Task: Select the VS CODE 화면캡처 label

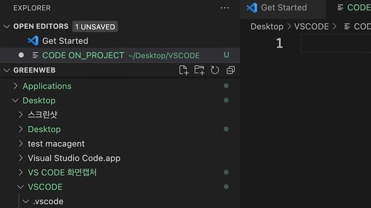Action: [x=62, y=172]
